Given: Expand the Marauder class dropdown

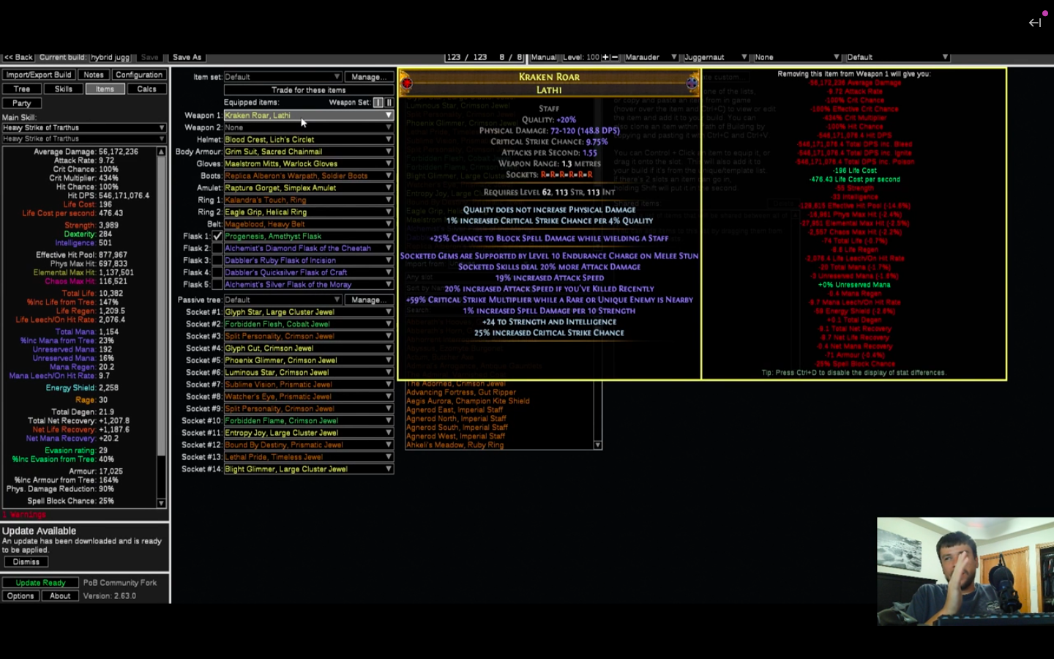Looking at the screenshot, I should pos(651,57).
